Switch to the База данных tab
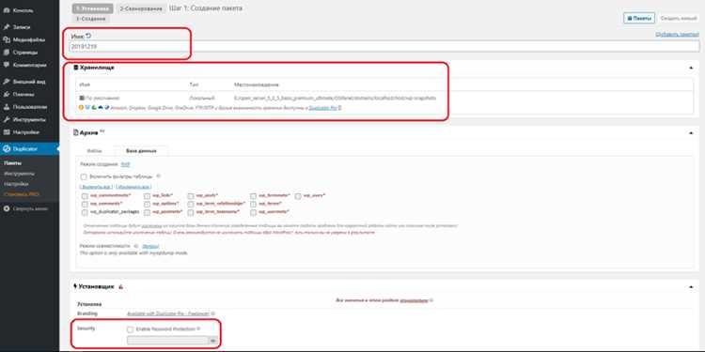 [x=141, y=151]
